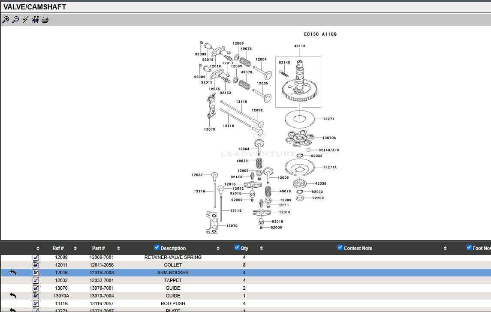
Task: Click the lightning bolt toolbar icon
Action: point(25,20)
